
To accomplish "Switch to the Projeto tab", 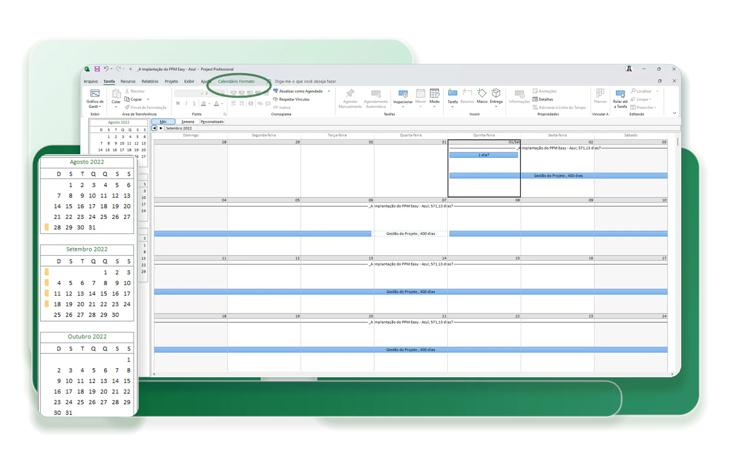I will (x=171, y=81).
